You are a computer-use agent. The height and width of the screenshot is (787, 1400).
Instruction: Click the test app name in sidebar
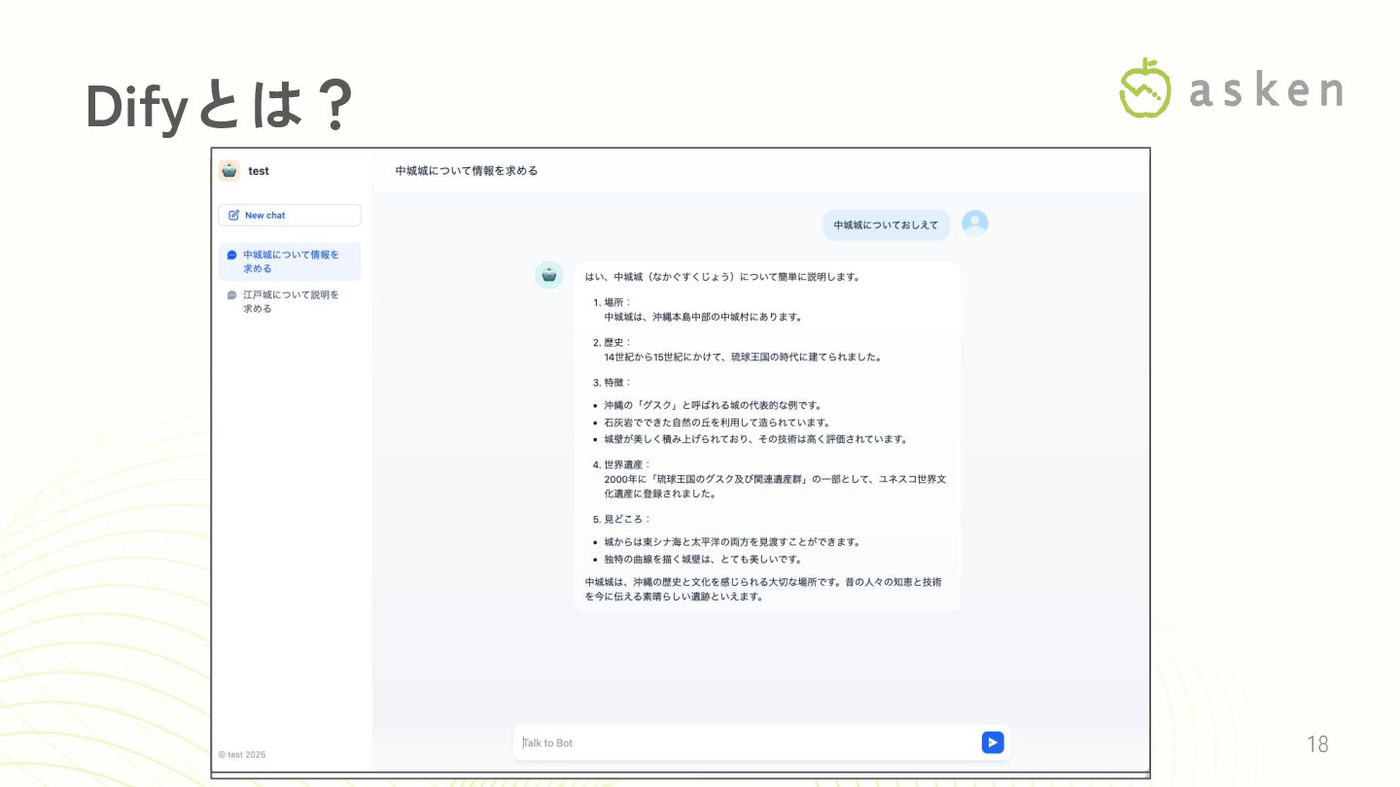(x=259, y=171)
